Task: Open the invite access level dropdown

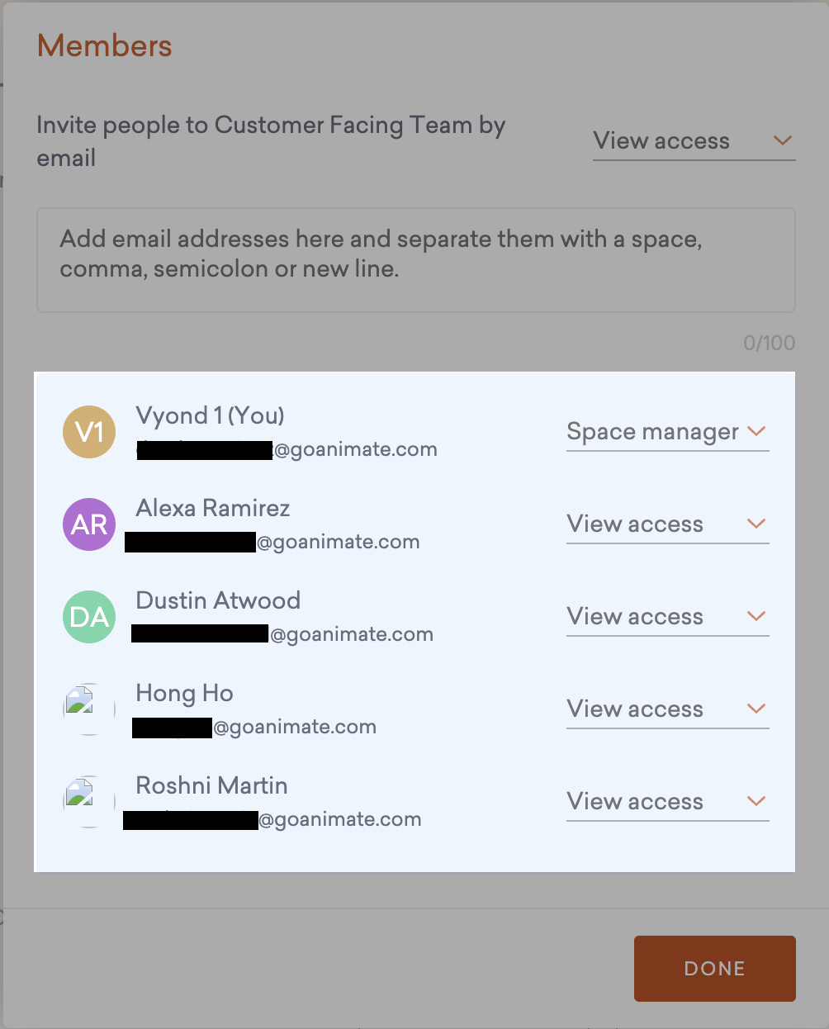Action: coord(693,141)
